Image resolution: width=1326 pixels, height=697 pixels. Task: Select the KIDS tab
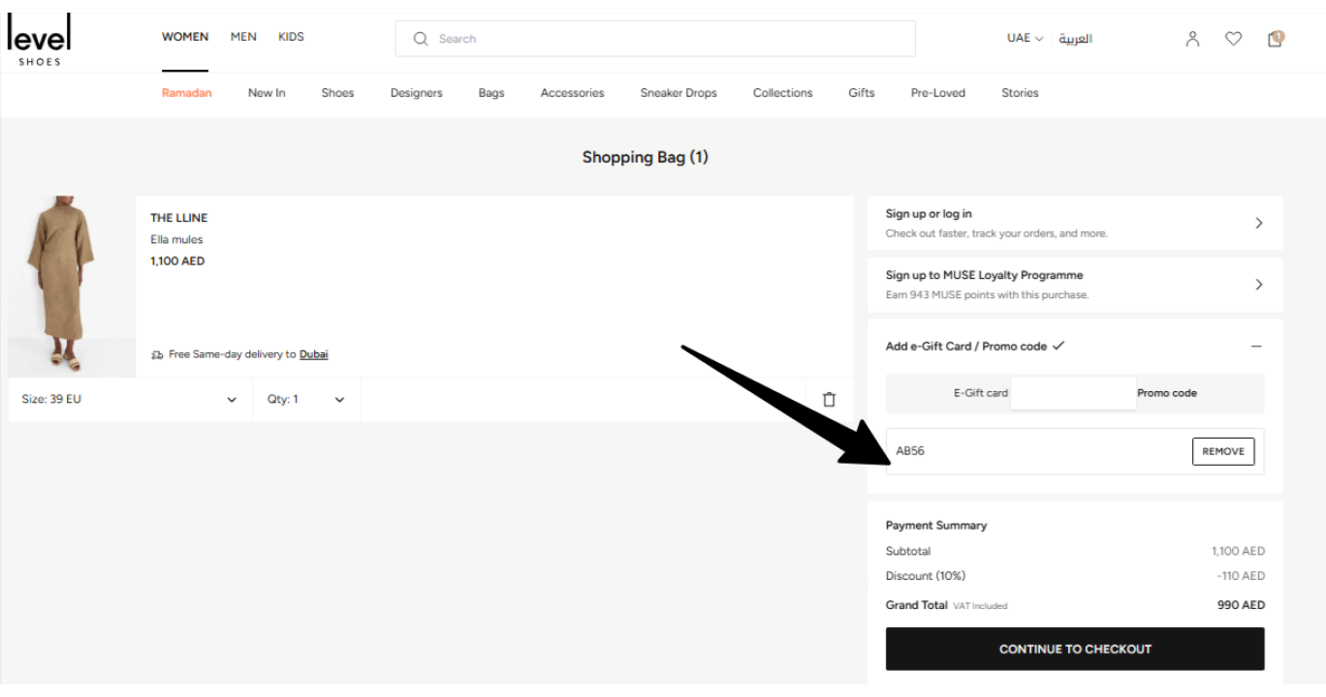click(291, 37)
